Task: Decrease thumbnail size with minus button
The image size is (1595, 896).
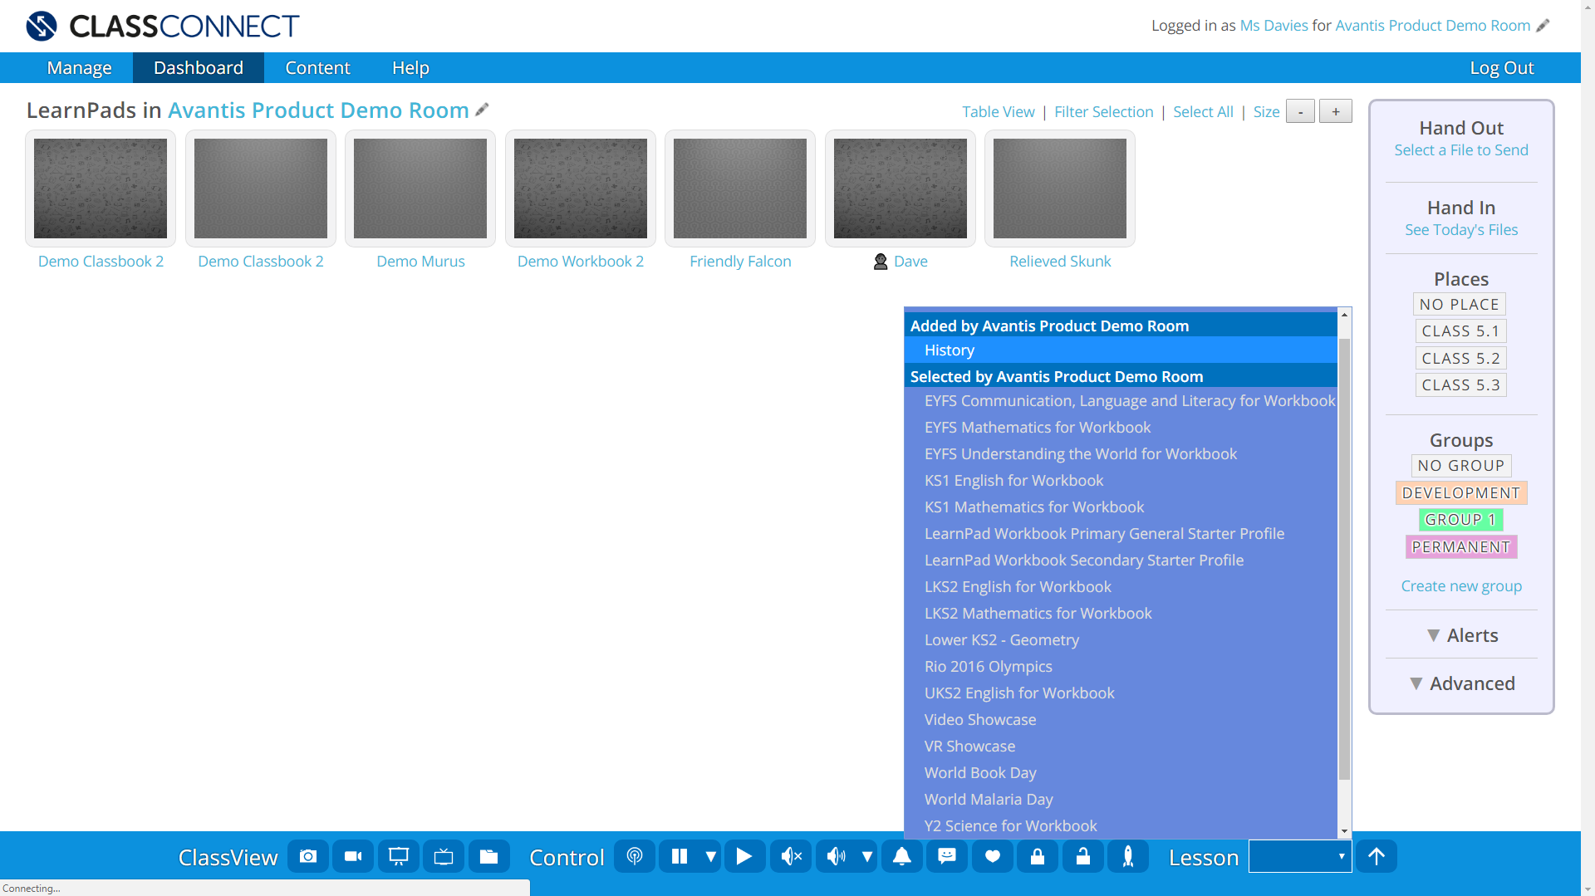Action: pyautogui.click(x=1300, y=111)
